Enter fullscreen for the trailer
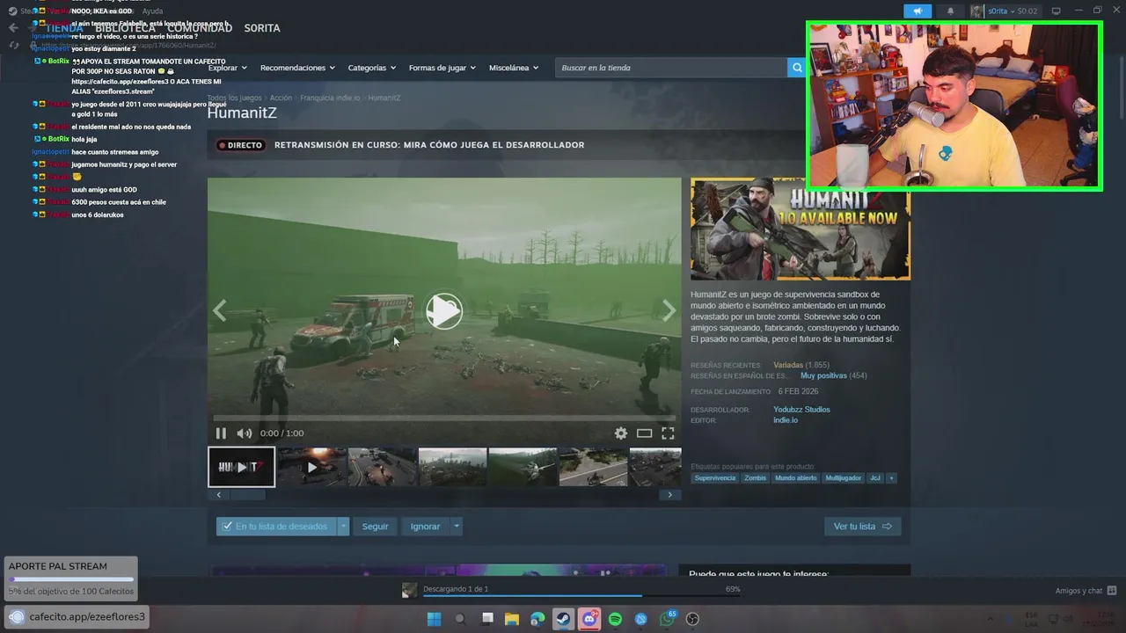Screen dimensions: 1126x633 668,433
